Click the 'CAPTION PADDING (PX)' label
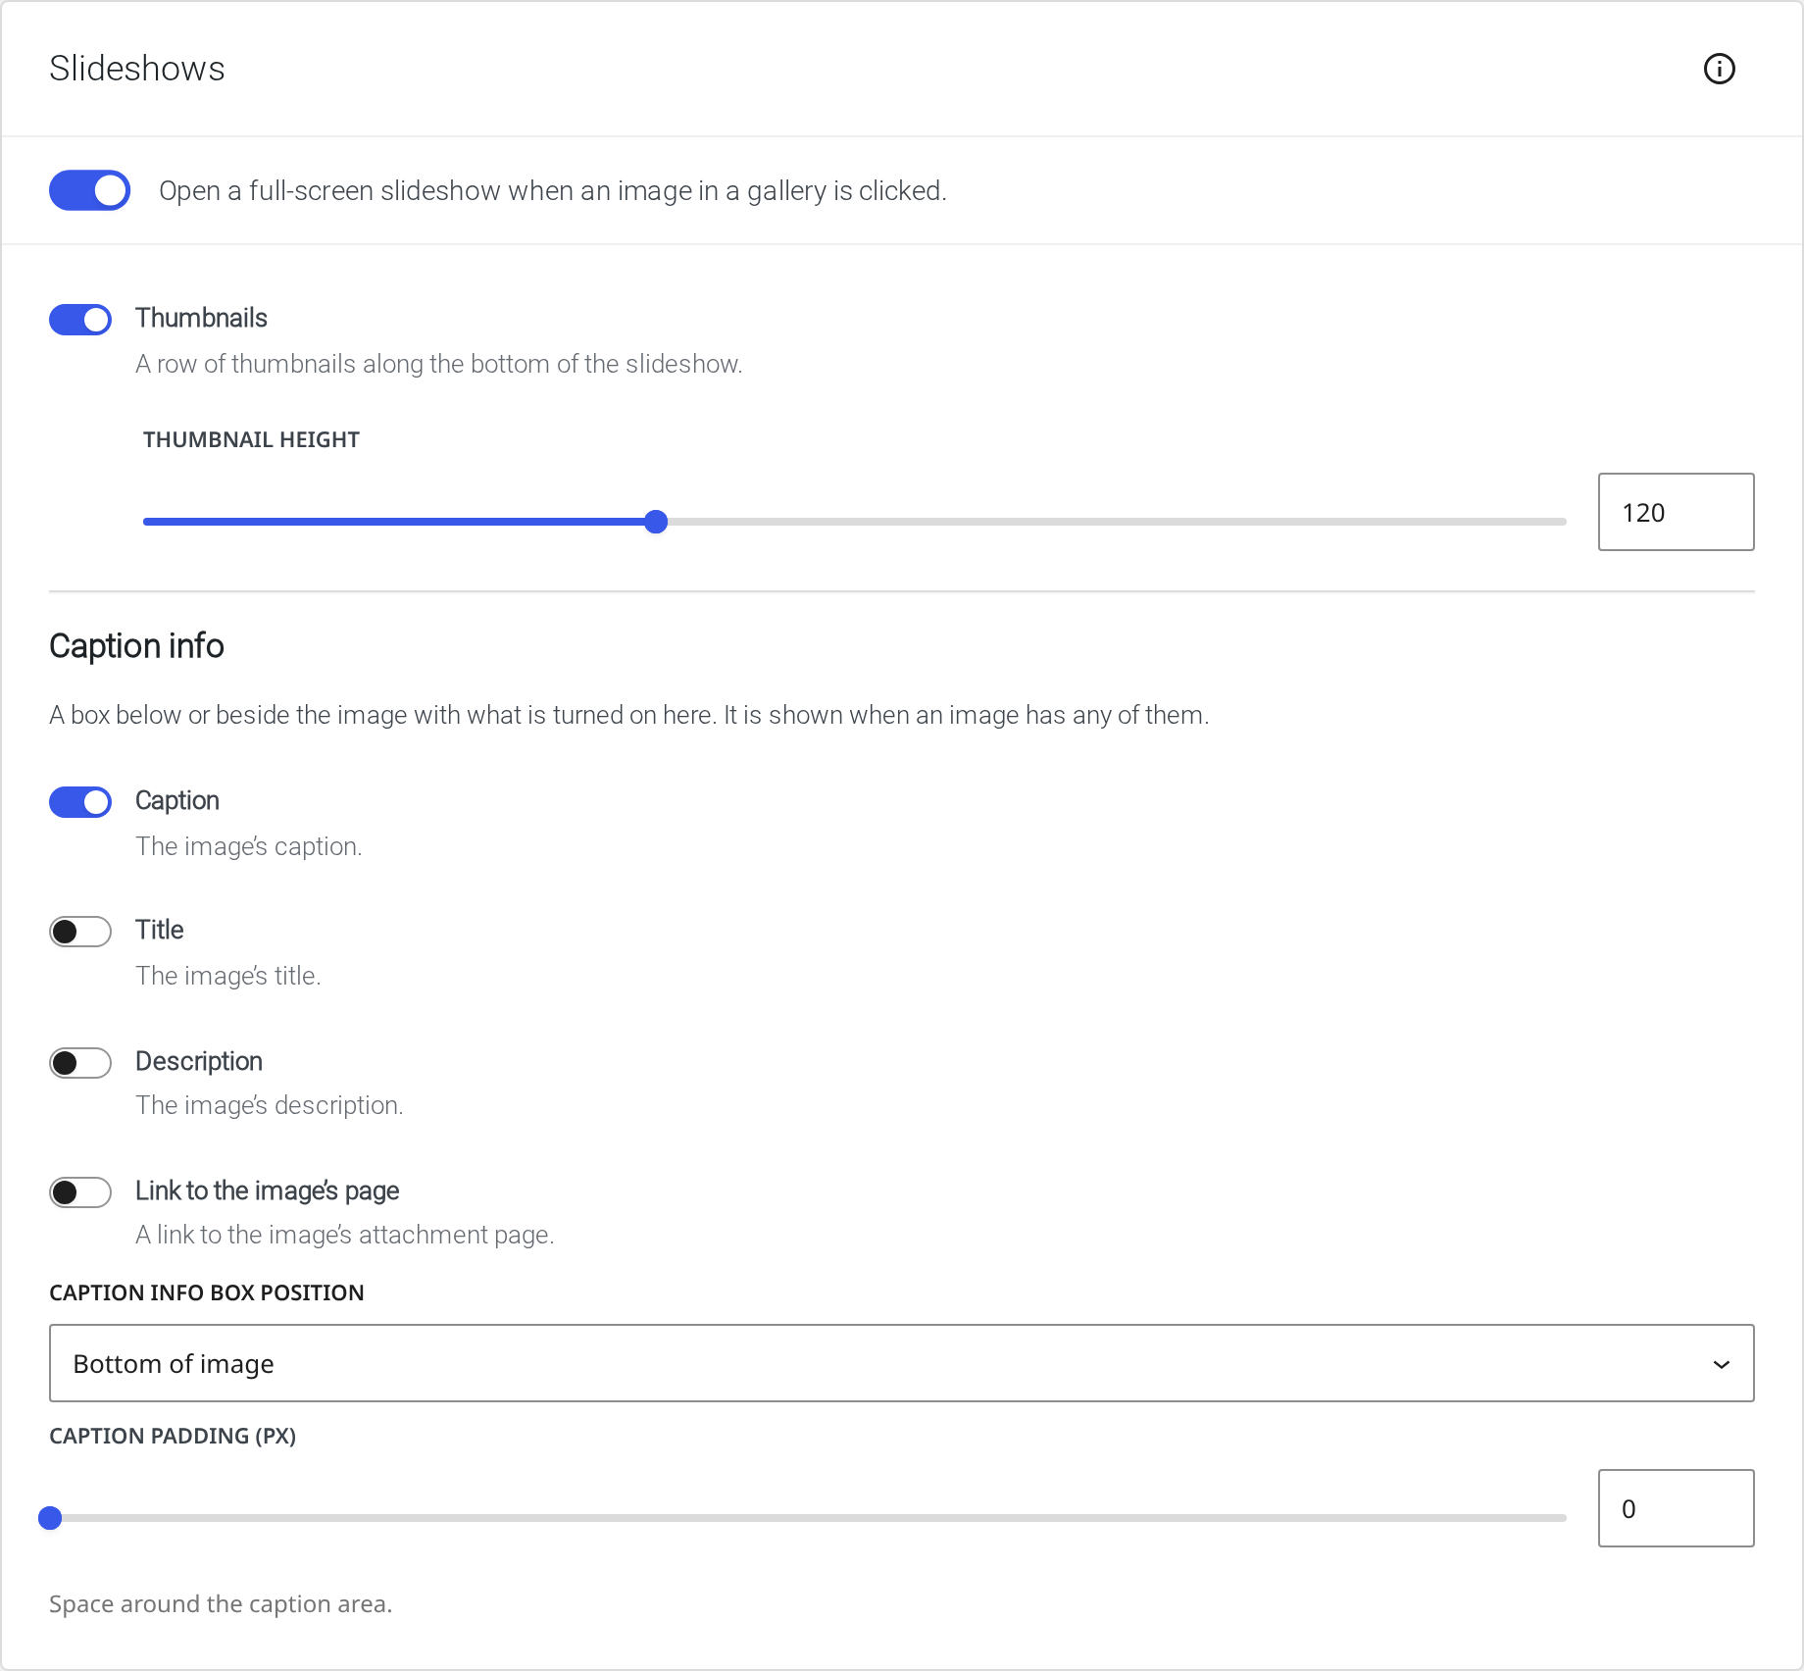Image resolution: width=1804 pixels, height=1671 pixels. click(x=173, y=1436)
